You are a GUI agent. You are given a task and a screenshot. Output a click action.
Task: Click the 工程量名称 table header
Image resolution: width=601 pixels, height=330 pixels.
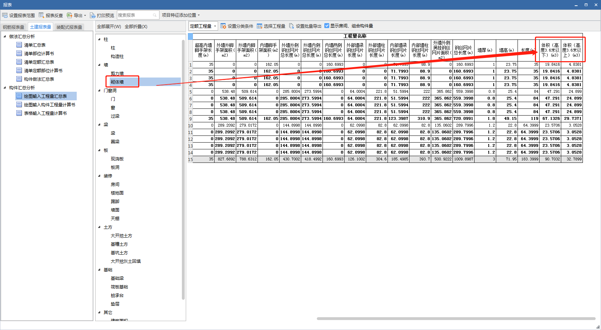pos(355,36)
